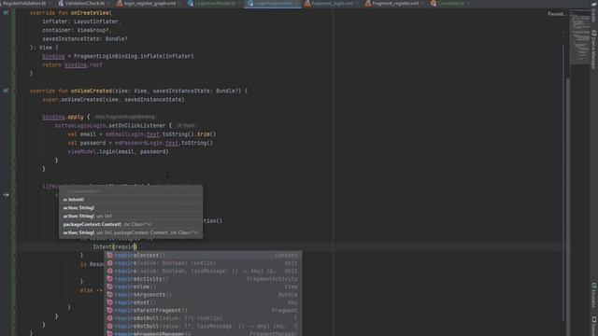Choose requireNotNull(value: T?) completion item
This screenshot has height=336, width=598.
point(204,318)
